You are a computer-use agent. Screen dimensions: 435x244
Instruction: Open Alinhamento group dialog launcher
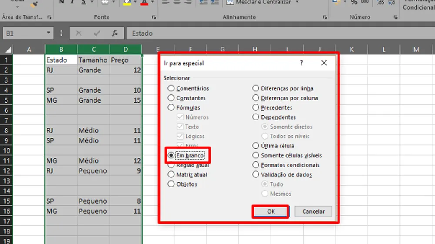(x=325, y=17)
